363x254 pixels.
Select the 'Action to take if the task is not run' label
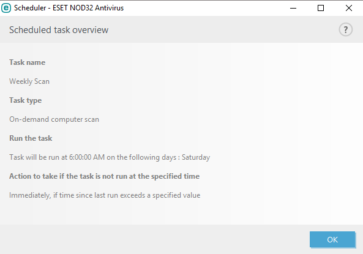coord(105,176)
